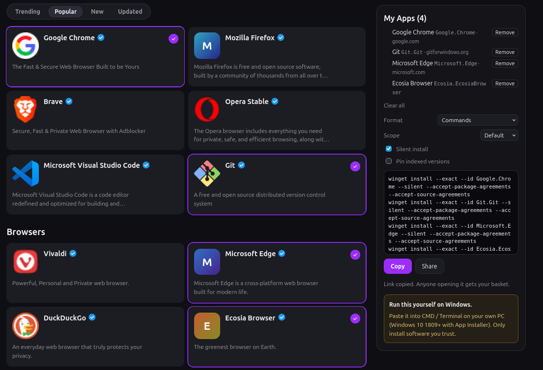The image size is (543, 370).
Task: Remove Ecosia Browser from My Apps
Action: coord(505,83)
